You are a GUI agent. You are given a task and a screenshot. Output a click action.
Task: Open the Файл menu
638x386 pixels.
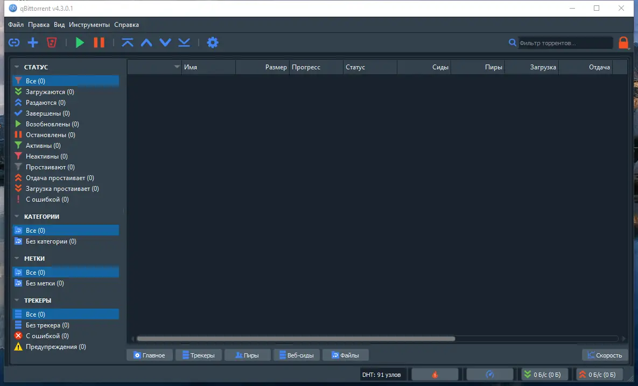tap(16, 25)
